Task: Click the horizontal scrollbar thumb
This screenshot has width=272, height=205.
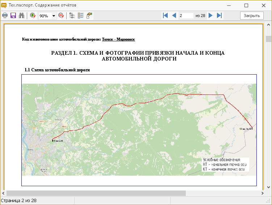Action: coord(96,193)
